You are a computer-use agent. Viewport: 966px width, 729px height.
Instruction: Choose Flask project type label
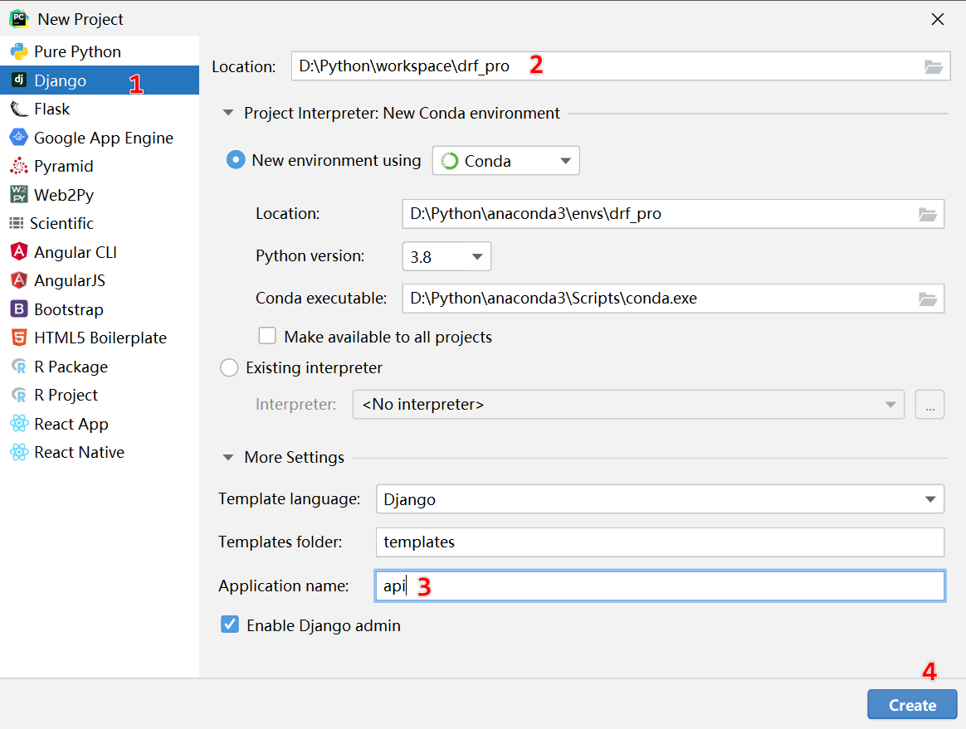click(52, 109)
